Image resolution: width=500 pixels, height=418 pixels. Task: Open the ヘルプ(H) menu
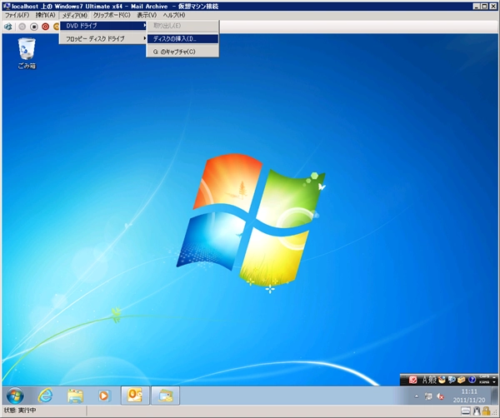click(x=174, y=15)
